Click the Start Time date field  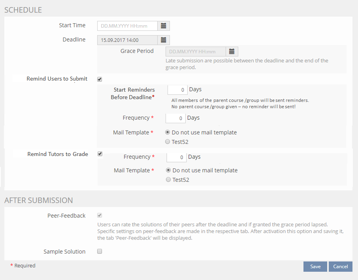click(x=127, y=26)
